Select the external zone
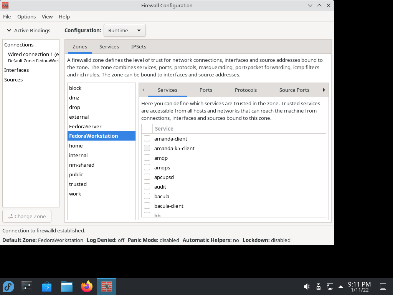This screenshot has height=295, width=393. pos(101,117)
